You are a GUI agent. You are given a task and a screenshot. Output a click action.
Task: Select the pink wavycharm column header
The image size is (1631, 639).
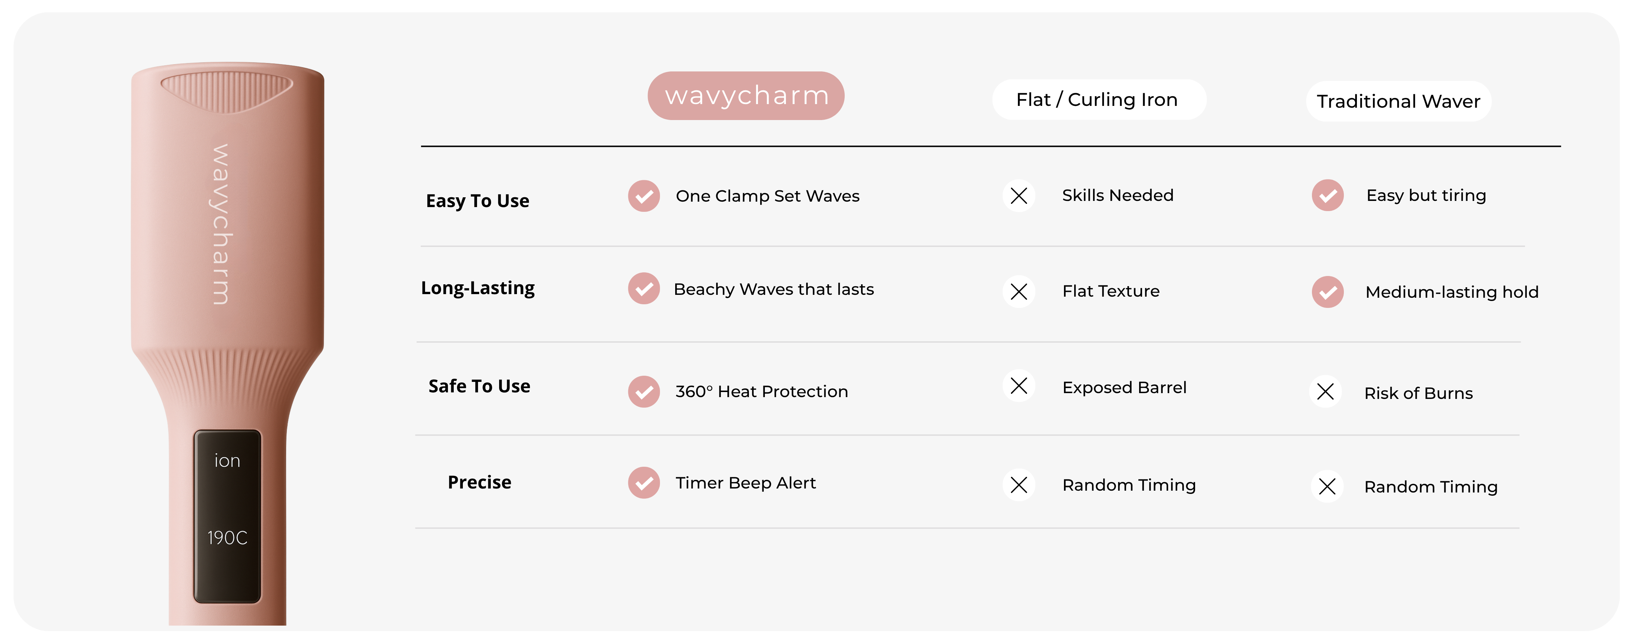coord(746,96)
